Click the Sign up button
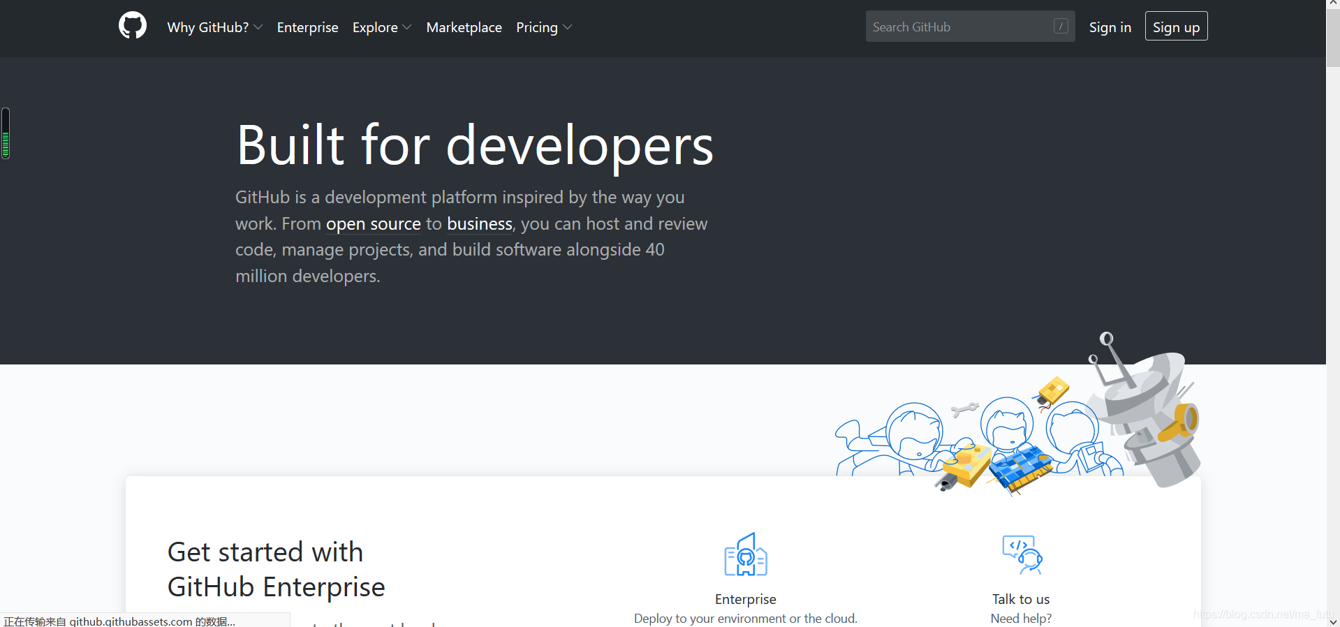The image size is (1340, 627). click(x=1176, y=27)
